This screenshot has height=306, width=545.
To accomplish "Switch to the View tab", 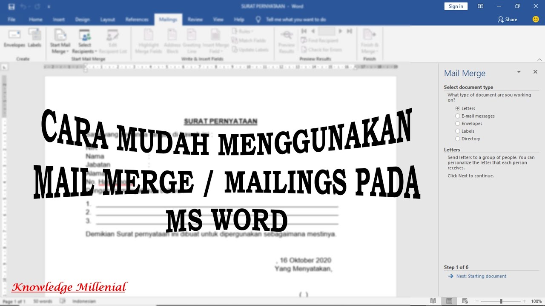I will 218,20.
